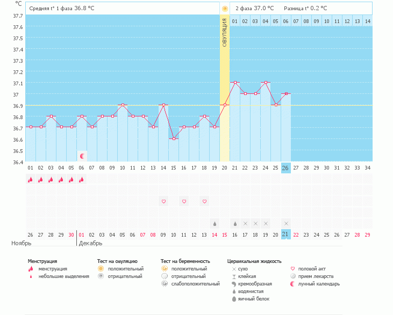Select the fluid drop icon under cycle day 19
The height and width of the screenshot is (315, 393).
point(215,223)
